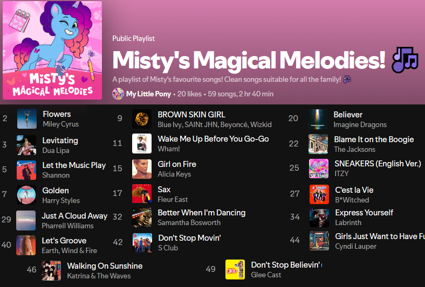
Task: Click the song title Express Yourself
Action: coord(364,213)
